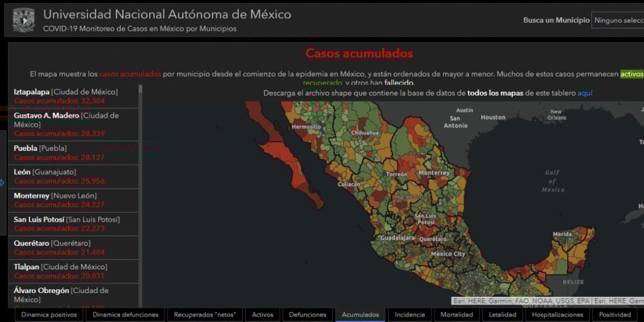Expand the collapsed left side panel arrow
The image size is (644, 322).
3,183
